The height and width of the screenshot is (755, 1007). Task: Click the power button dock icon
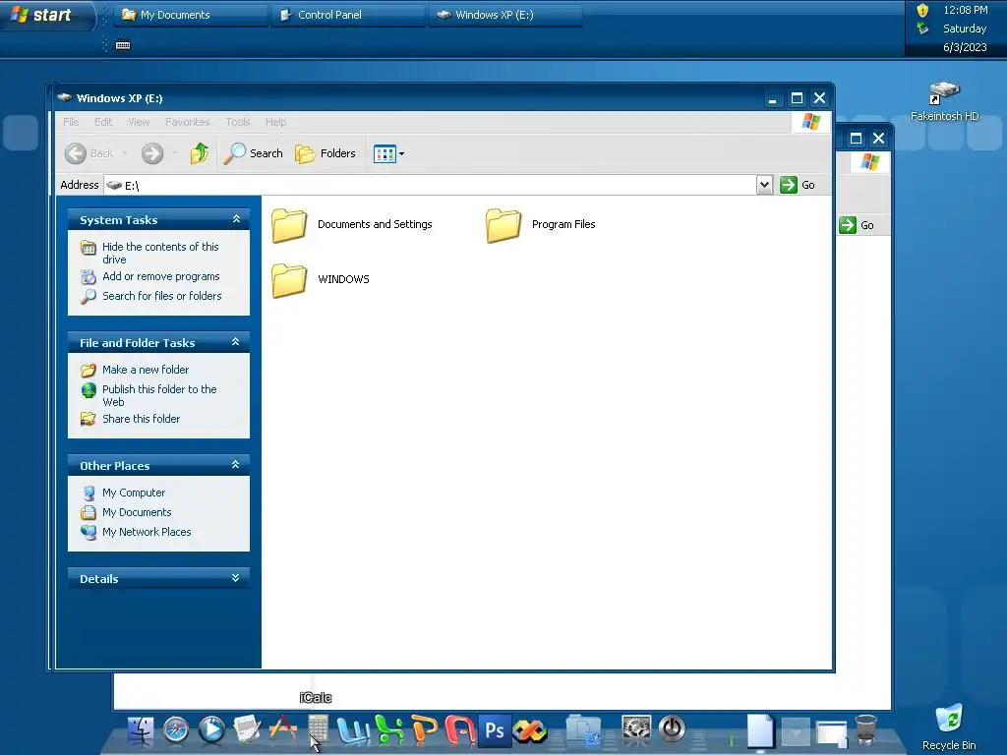[x=672, y=729]
